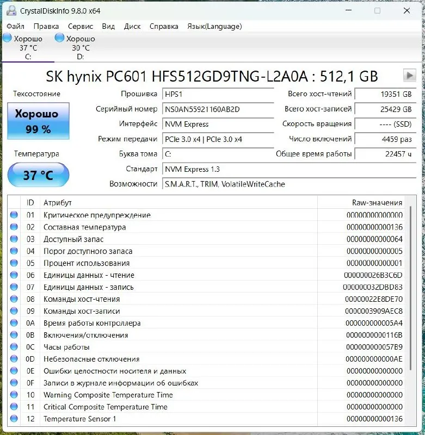Viewport: 425px width, 435px height.
Task: Click status icon for Ошибки целостности носителя row
Action: coord(14,371)
